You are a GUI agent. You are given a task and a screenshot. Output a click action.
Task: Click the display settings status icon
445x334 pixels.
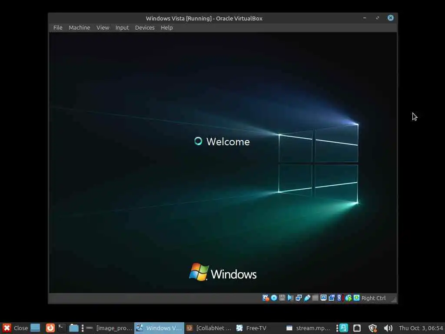coord(323,298)
